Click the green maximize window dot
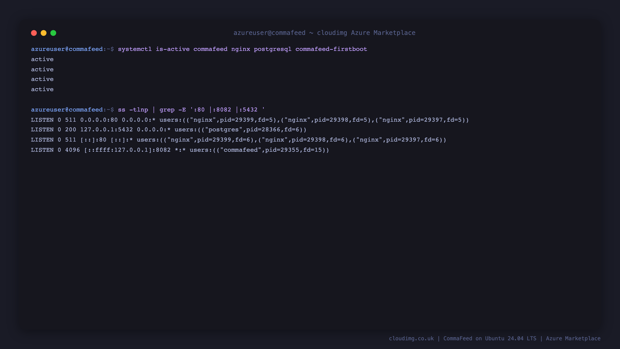Screen dimensions: 620x349 tap(53, 33)
